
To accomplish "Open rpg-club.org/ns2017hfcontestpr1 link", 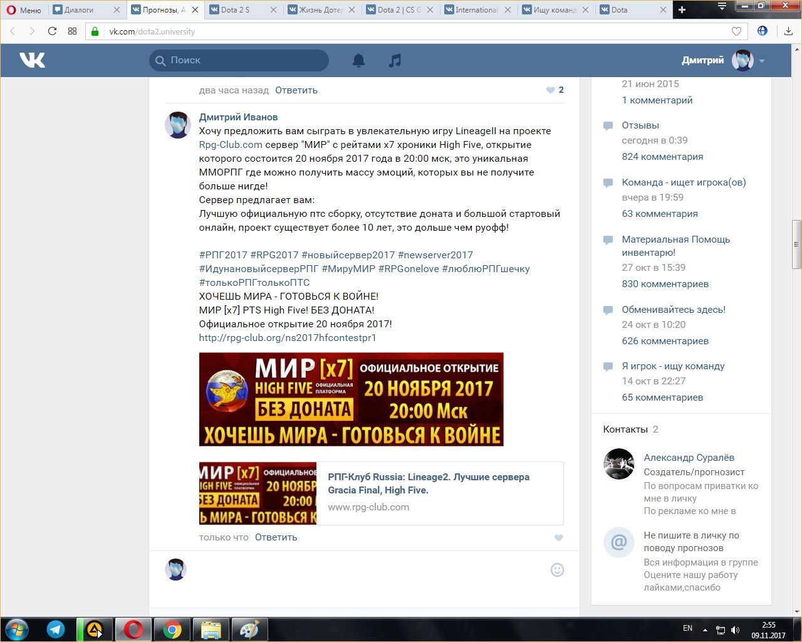I will (288, 338).
